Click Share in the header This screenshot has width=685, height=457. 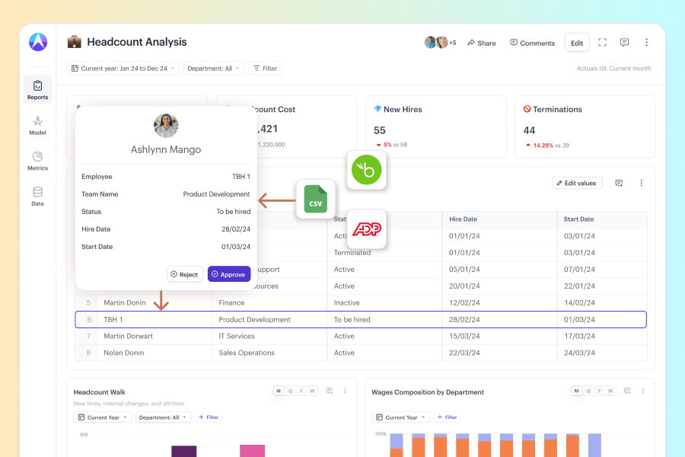pyautogui.click(x=481, y=43)
